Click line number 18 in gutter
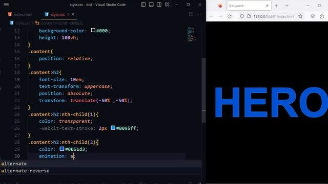Viewport: 328px width, 184px height. (x=17, y=73)
